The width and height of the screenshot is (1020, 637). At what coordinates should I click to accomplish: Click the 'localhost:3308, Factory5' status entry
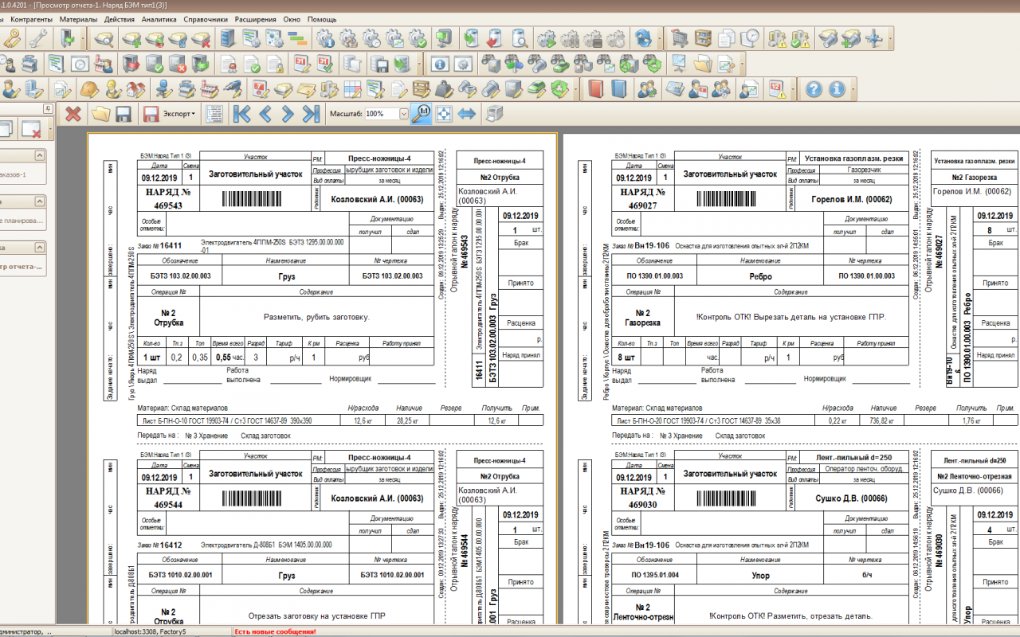point(151,631)
